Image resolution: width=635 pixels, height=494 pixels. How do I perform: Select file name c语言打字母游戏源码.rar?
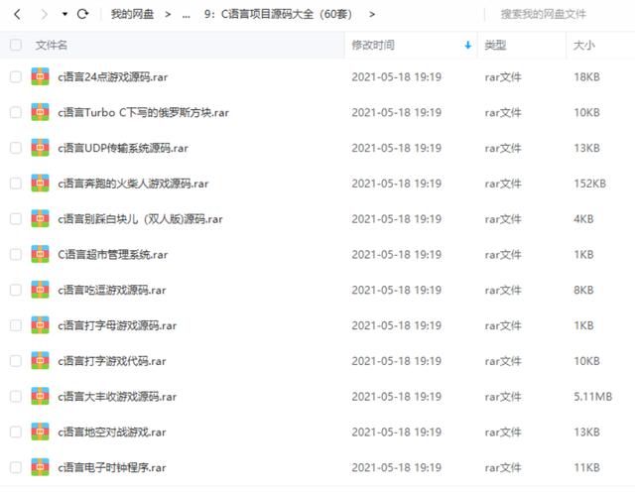coord(117,326)
